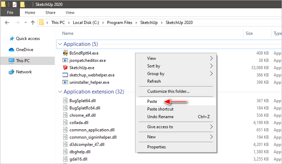Collapse the Application extension (32) group
The width and height of the screenshot is (282, 164).
[60, 92]
